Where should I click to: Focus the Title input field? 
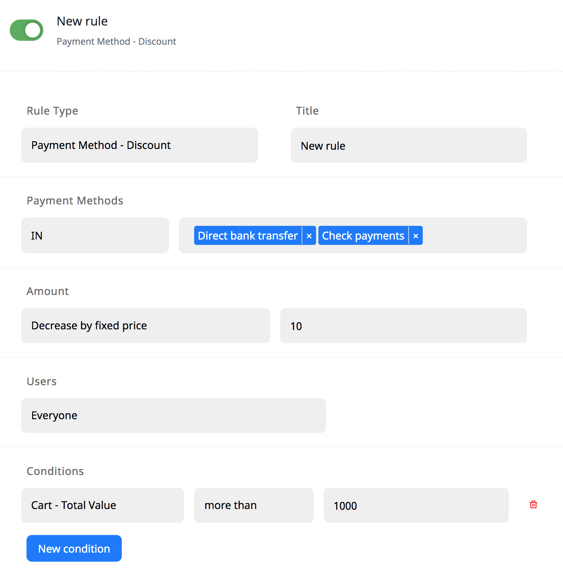click(x=409, y=145)
